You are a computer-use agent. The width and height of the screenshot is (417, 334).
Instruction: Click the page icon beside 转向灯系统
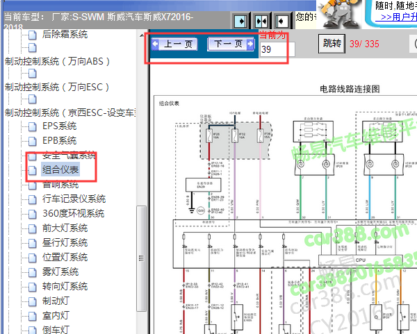tap(33, 287)
